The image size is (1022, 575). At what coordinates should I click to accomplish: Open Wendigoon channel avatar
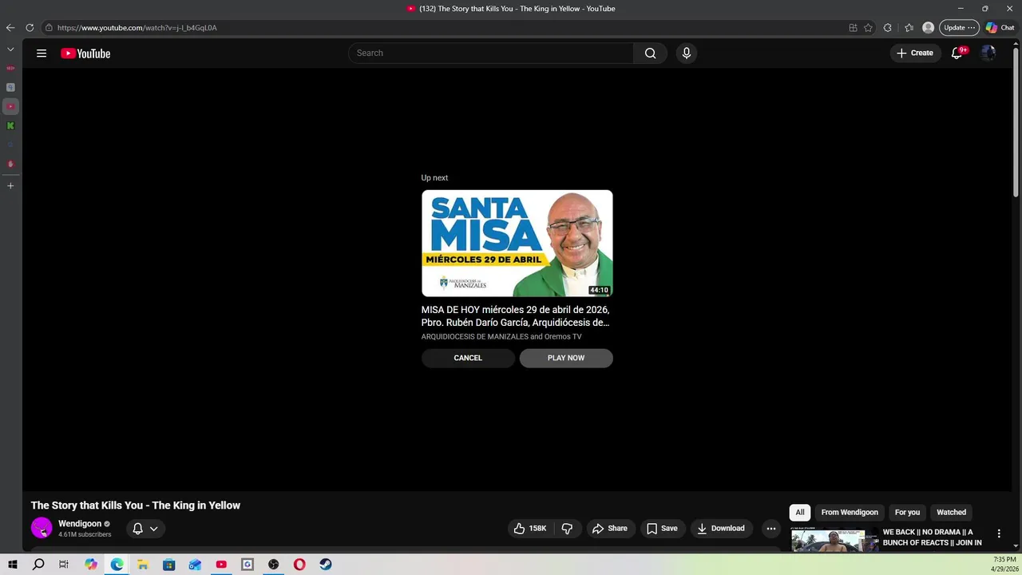[x=42, y=528]
